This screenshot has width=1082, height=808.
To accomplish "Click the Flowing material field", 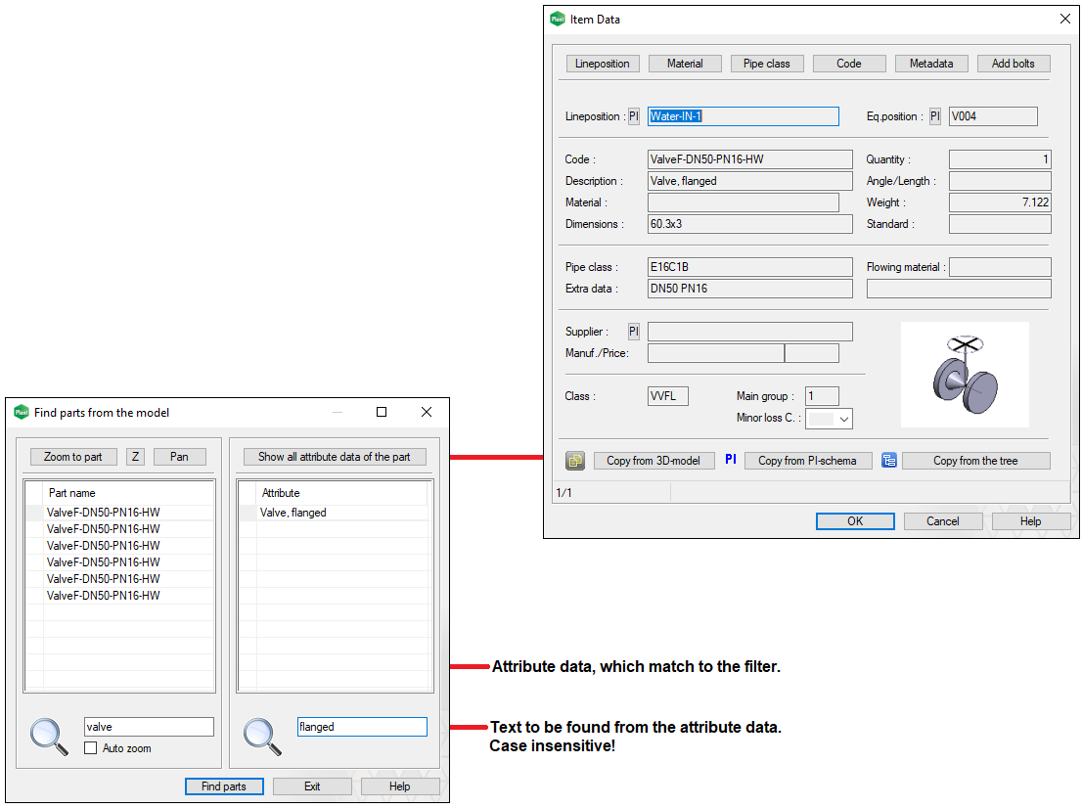I will point(1000,267).
